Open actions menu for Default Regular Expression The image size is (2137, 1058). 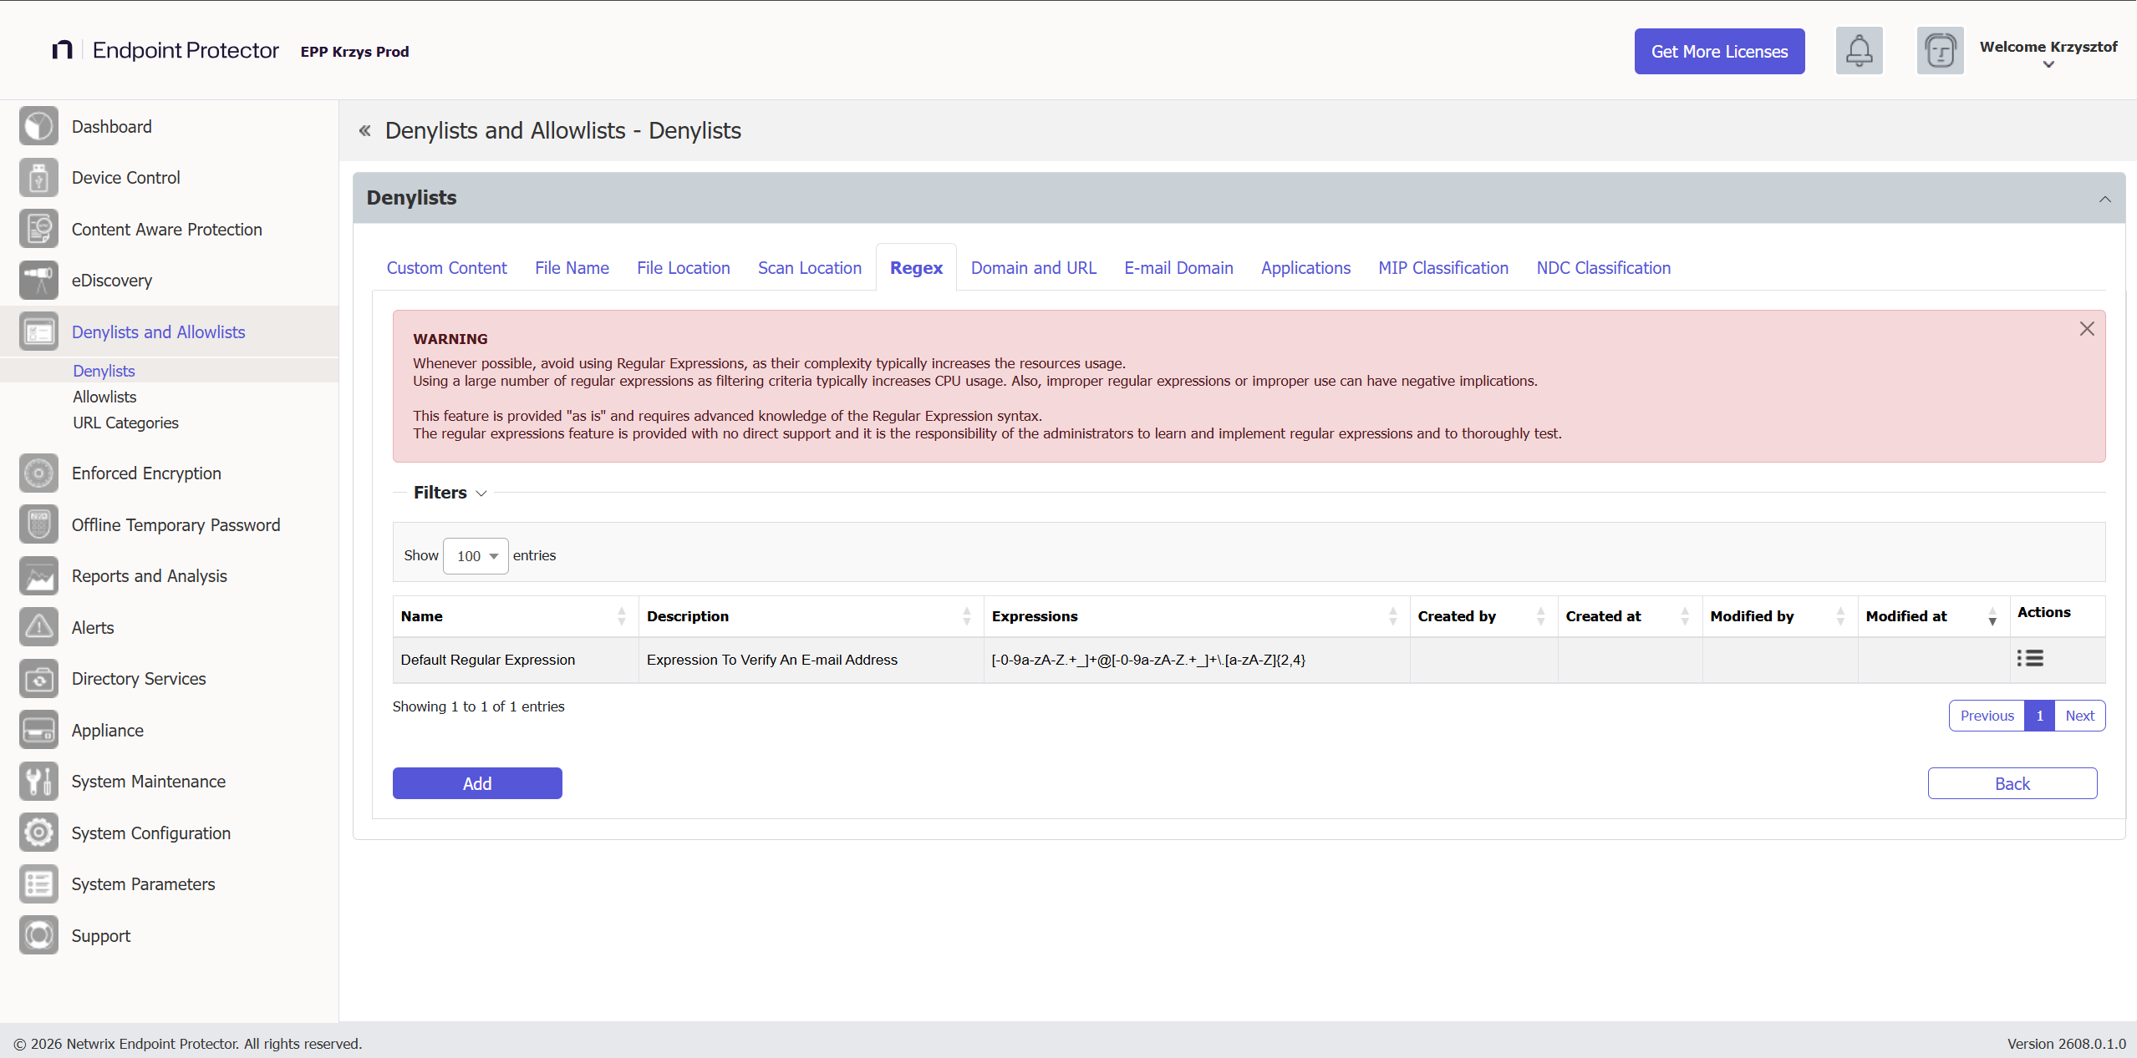click(x=2030, y=659)
